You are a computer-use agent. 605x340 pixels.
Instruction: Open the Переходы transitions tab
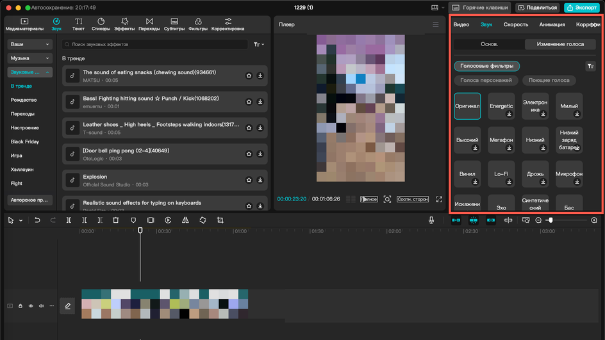pos(149,24)
